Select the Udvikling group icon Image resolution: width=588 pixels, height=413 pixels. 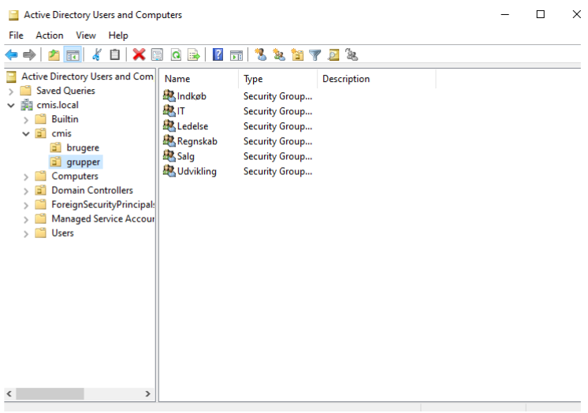[169, 171]
